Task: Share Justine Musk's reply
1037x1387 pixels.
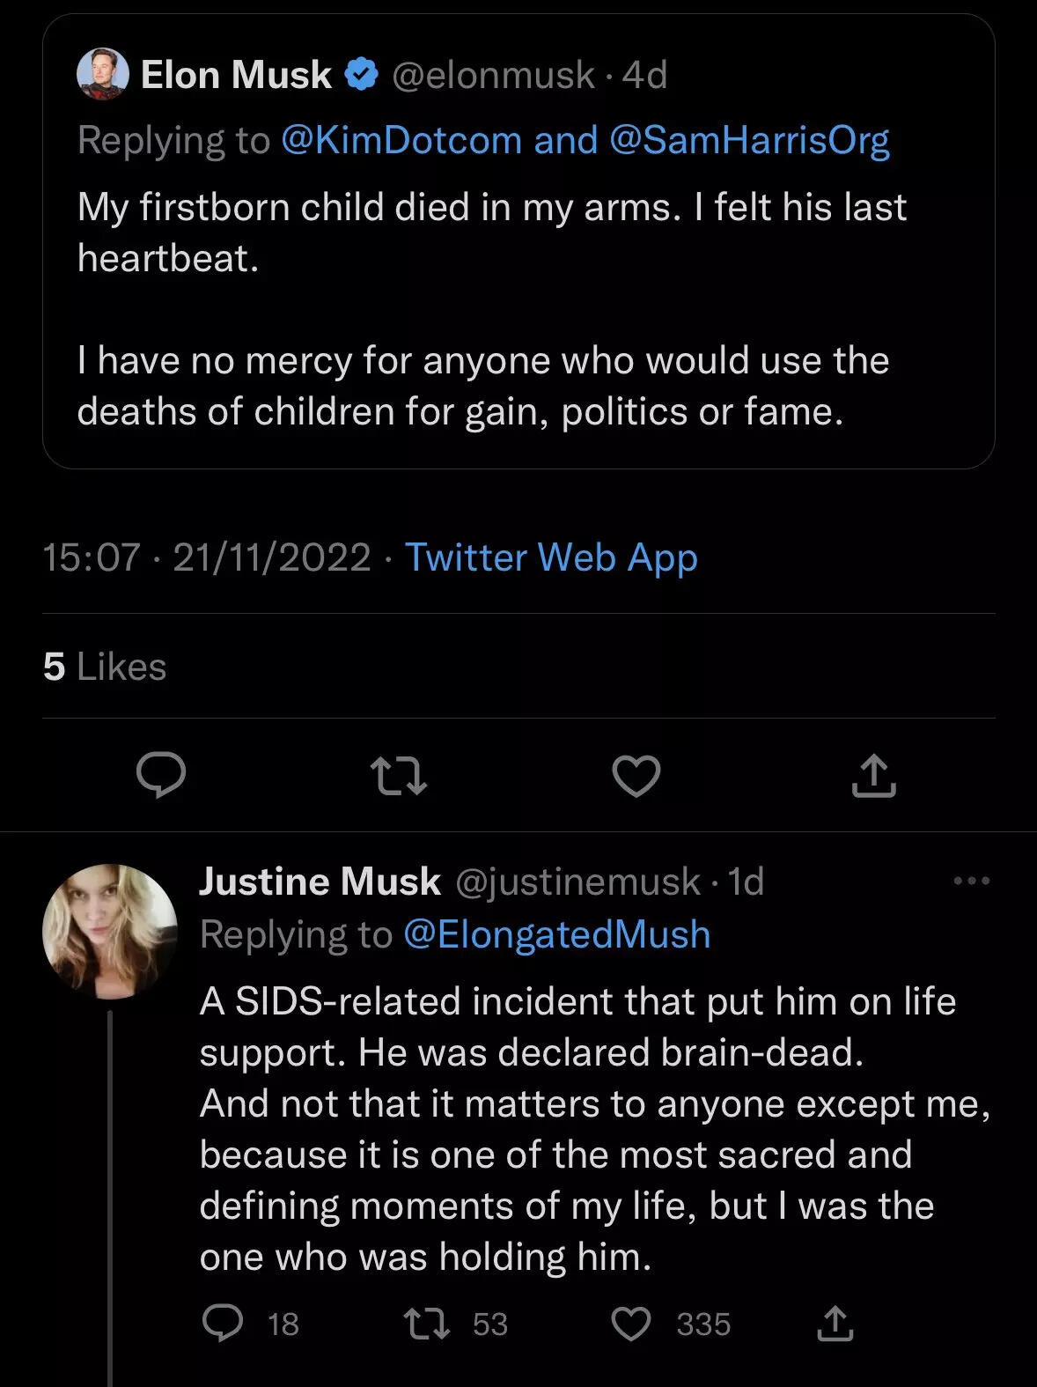Action: pos(835,1324)
